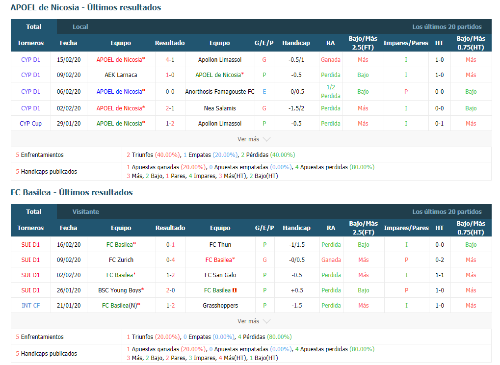
Task: Click the 0-4 result for FC Zurich match
Action: [171, 260]
